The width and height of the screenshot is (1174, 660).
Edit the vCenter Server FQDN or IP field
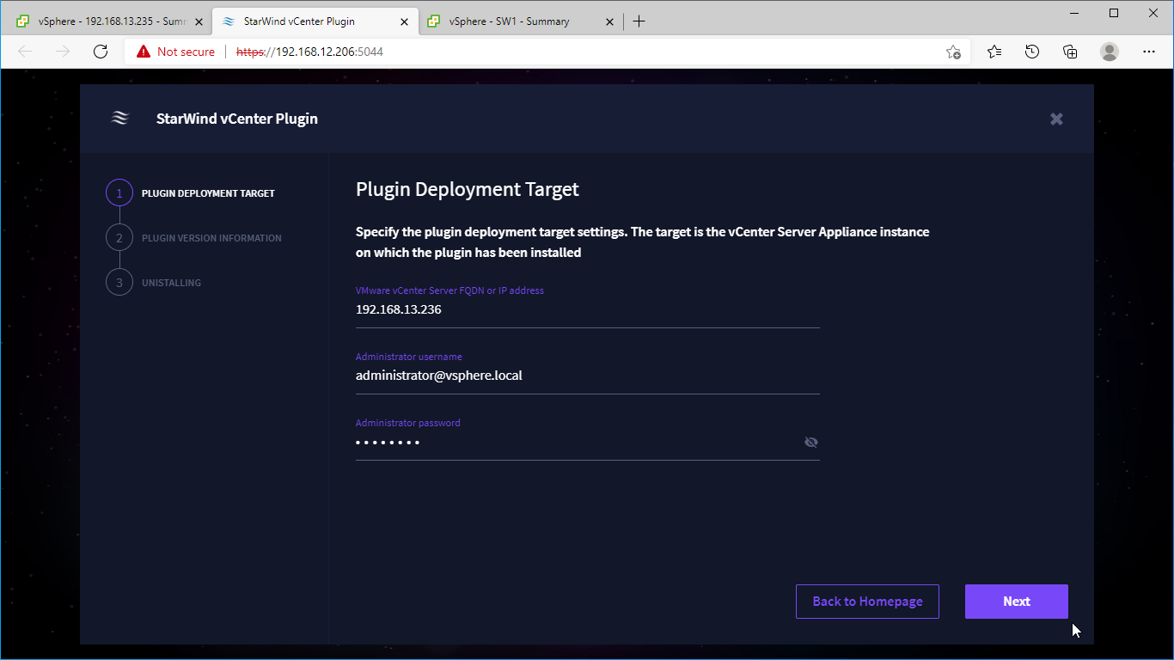coord(587,309)
